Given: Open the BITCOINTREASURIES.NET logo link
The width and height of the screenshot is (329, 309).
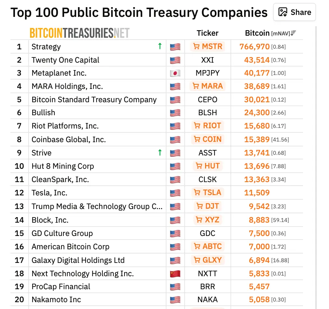Looking at the screenshot, I should (80, 33).
